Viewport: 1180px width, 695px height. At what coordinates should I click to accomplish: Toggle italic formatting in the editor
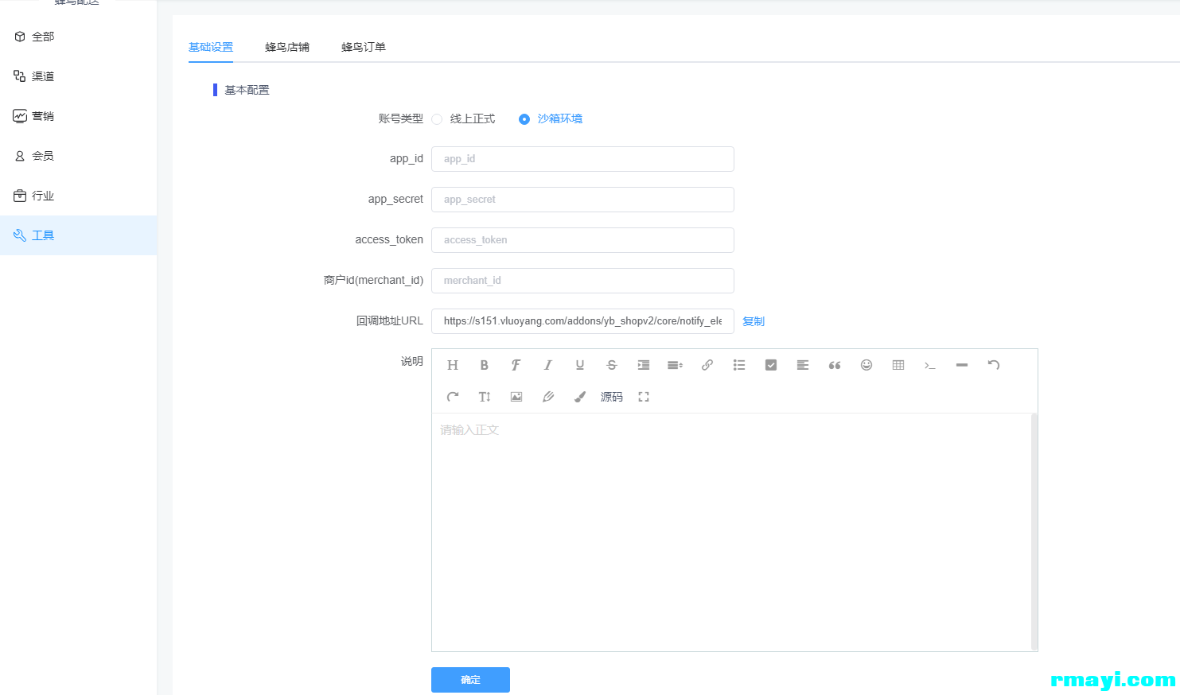[547, 365]
